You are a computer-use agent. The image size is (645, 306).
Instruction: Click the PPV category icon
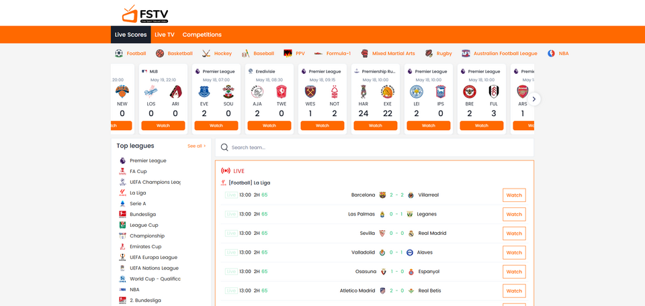point(288,54)
